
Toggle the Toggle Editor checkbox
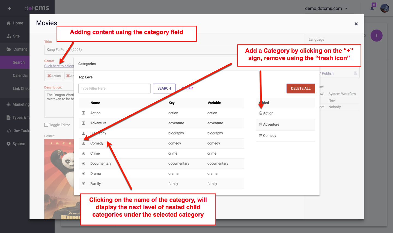46,125
